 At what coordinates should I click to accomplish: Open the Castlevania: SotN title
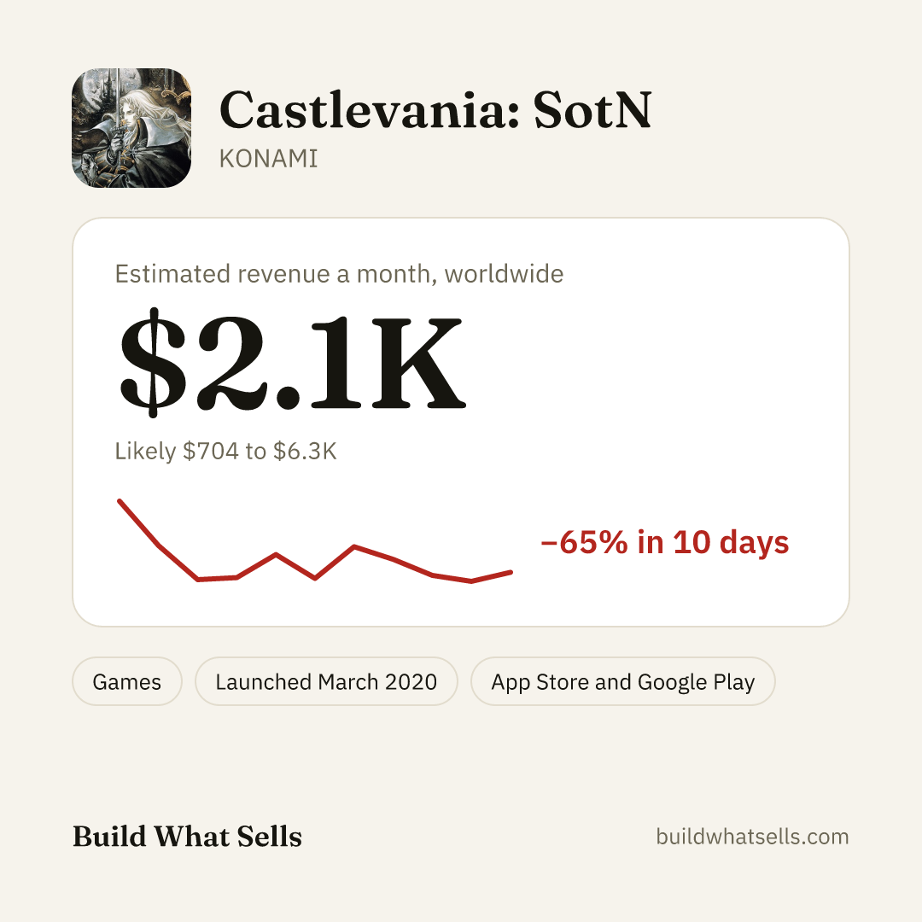(435, 110)
